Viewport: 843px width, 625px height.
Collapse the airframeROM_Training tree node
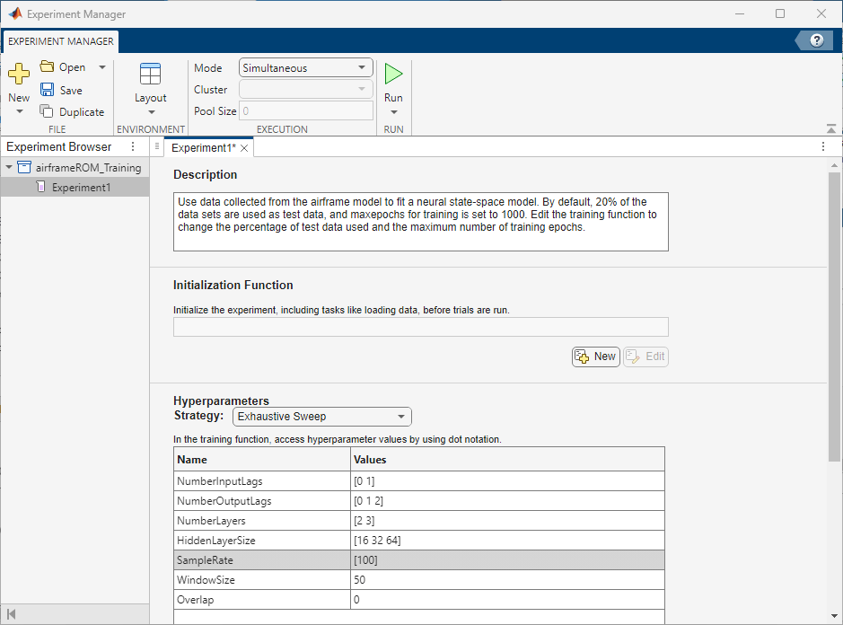7,167
